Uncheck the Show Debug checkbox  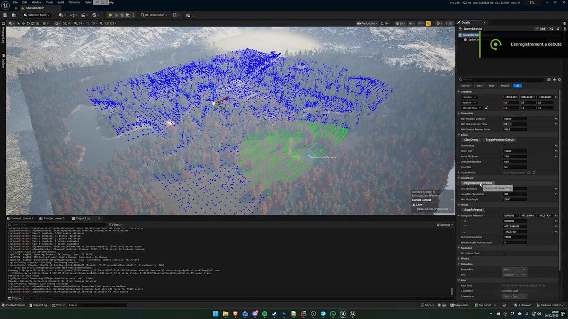click(x=504, y=146)
